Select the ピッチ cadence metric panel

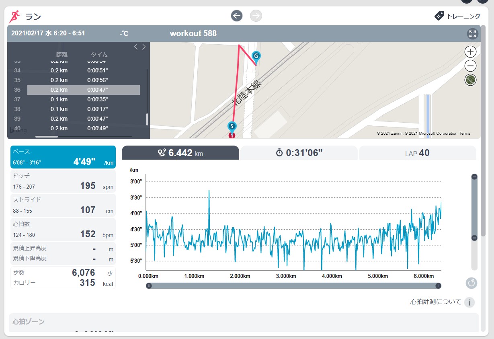63,181
